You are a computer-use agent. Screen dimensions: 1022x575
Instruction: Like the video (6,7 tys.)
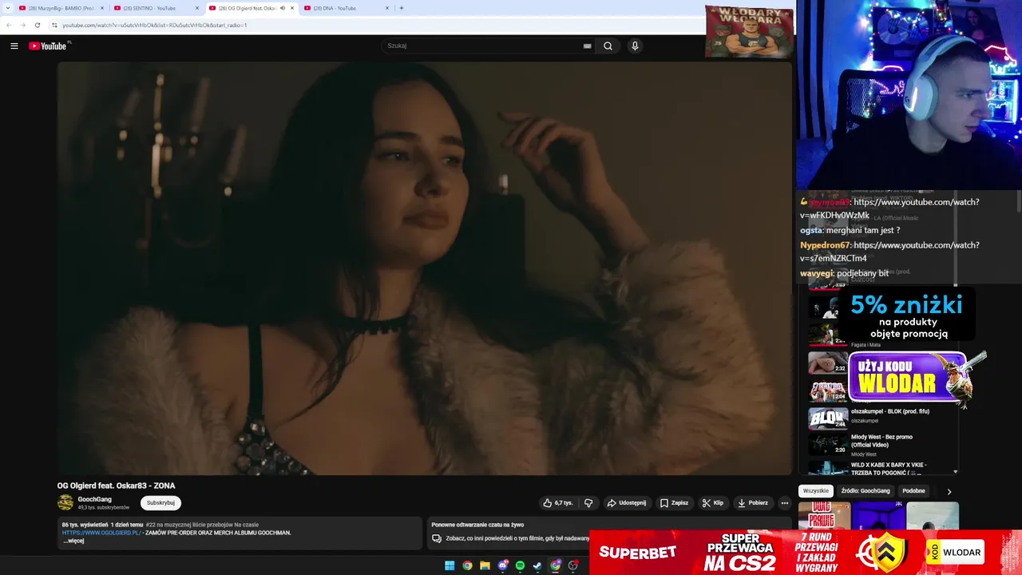tap(558, 503)
